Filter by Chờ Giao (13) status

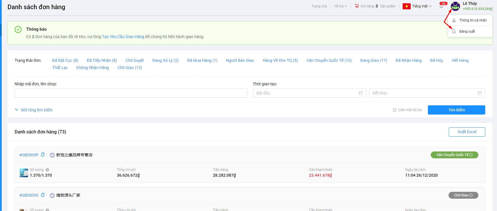pos(130,68)
